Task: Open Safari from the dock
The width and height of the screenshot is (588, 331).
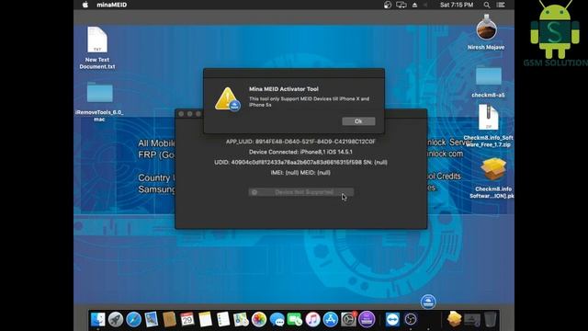Action: click(x=133, y=319)
